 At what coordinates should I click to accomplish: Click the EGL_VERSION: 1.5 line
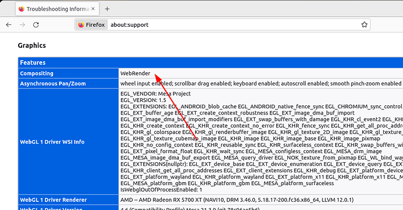(143, 100)
